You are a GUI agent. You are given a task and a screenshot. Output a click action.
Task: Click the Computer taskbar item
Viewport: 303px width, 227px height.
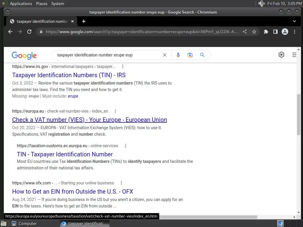(24, 223)
